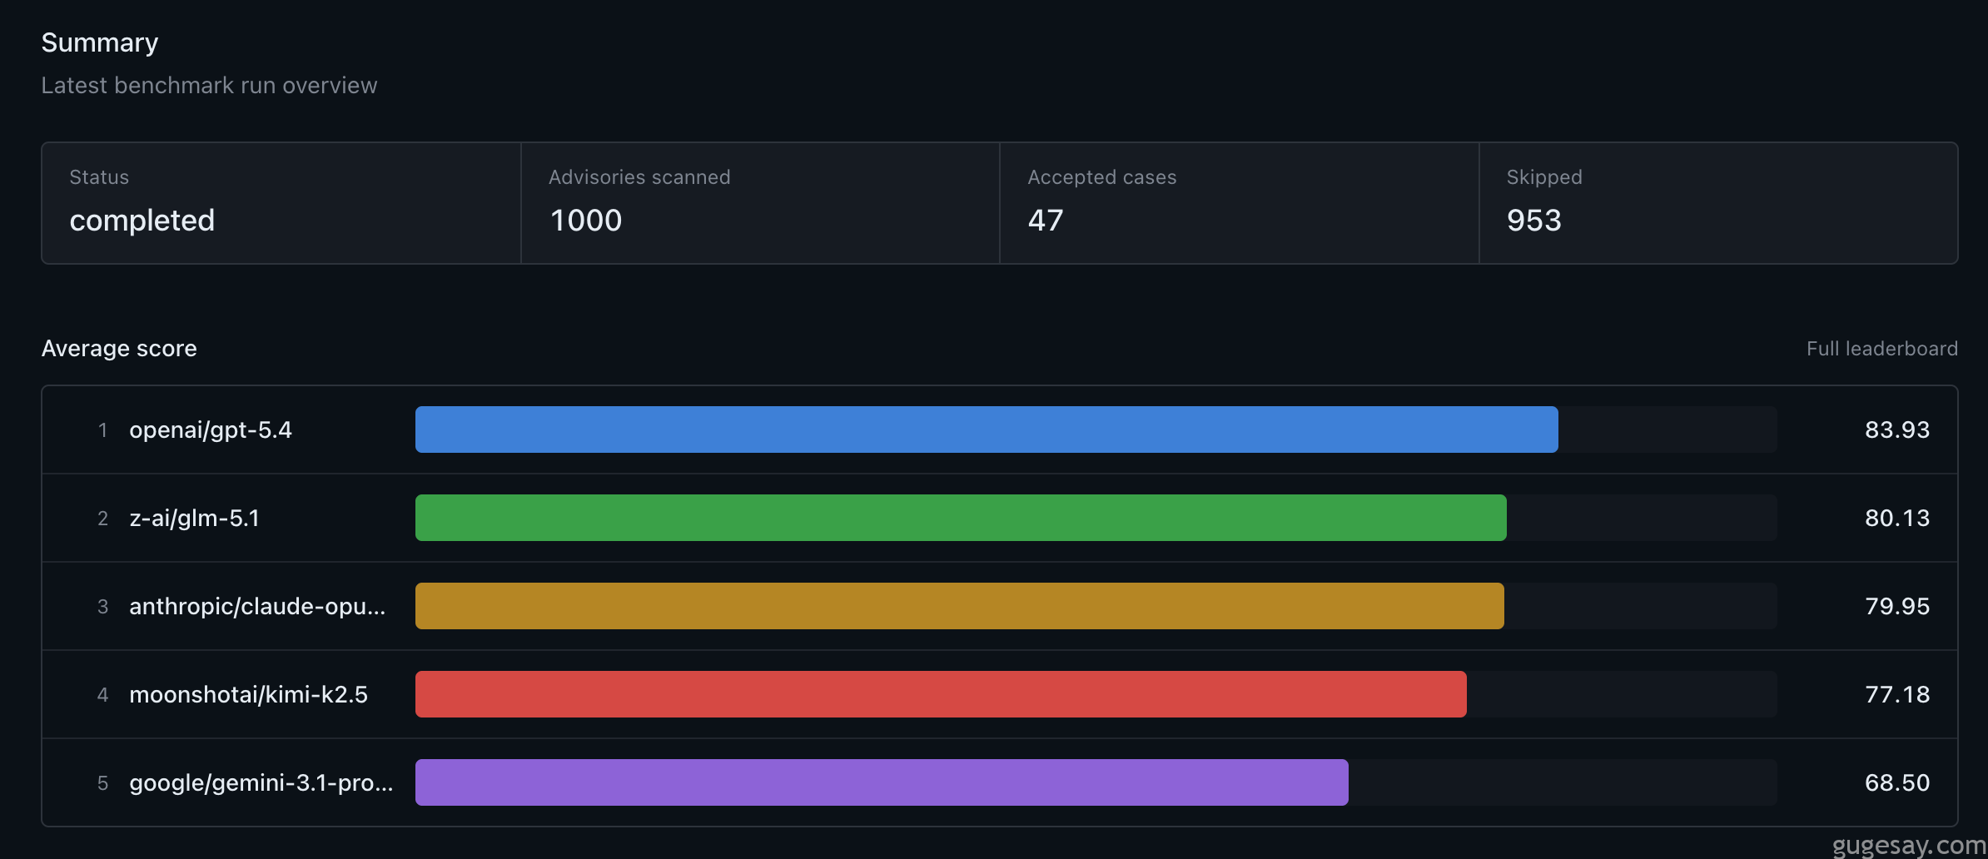Click the 68.50 score value
Screen dimensions: 1988x859
click(1896, 783)
